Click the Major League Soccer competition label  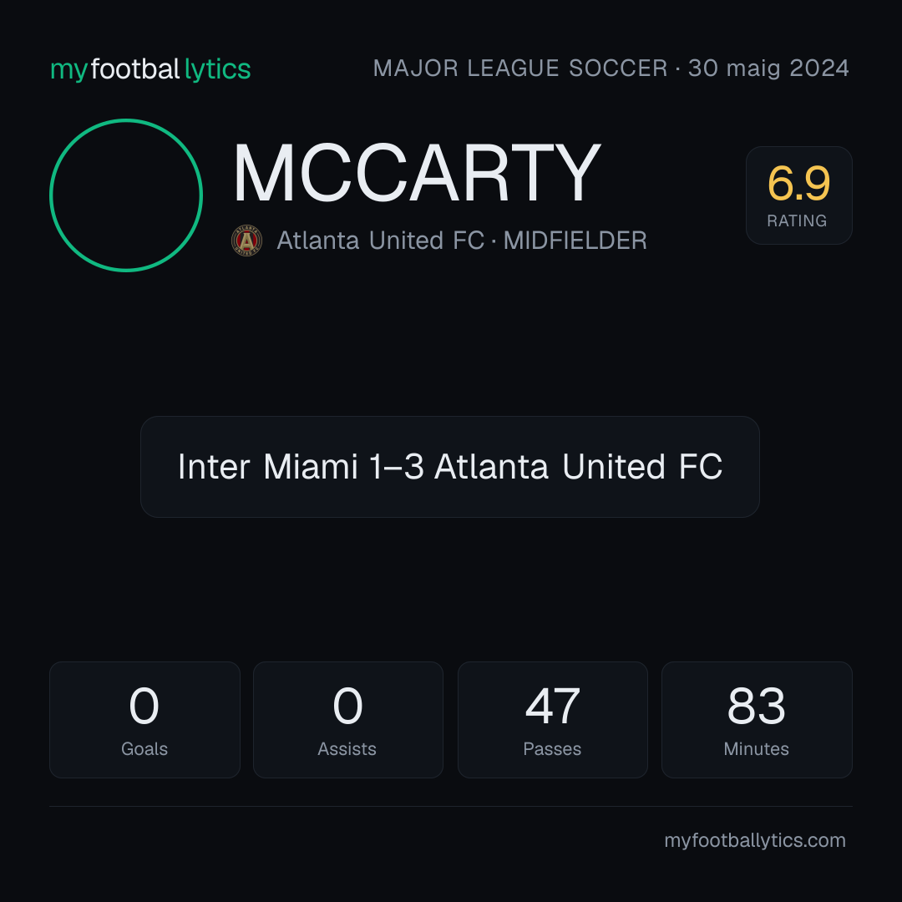pyautogui.click(x=520, y=68)
